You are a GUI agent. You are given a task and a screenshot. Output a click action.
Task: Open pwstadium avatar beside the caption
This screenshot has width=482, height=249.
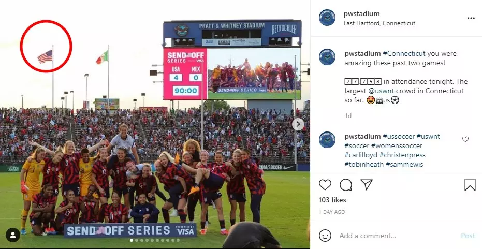click(327, 57)
